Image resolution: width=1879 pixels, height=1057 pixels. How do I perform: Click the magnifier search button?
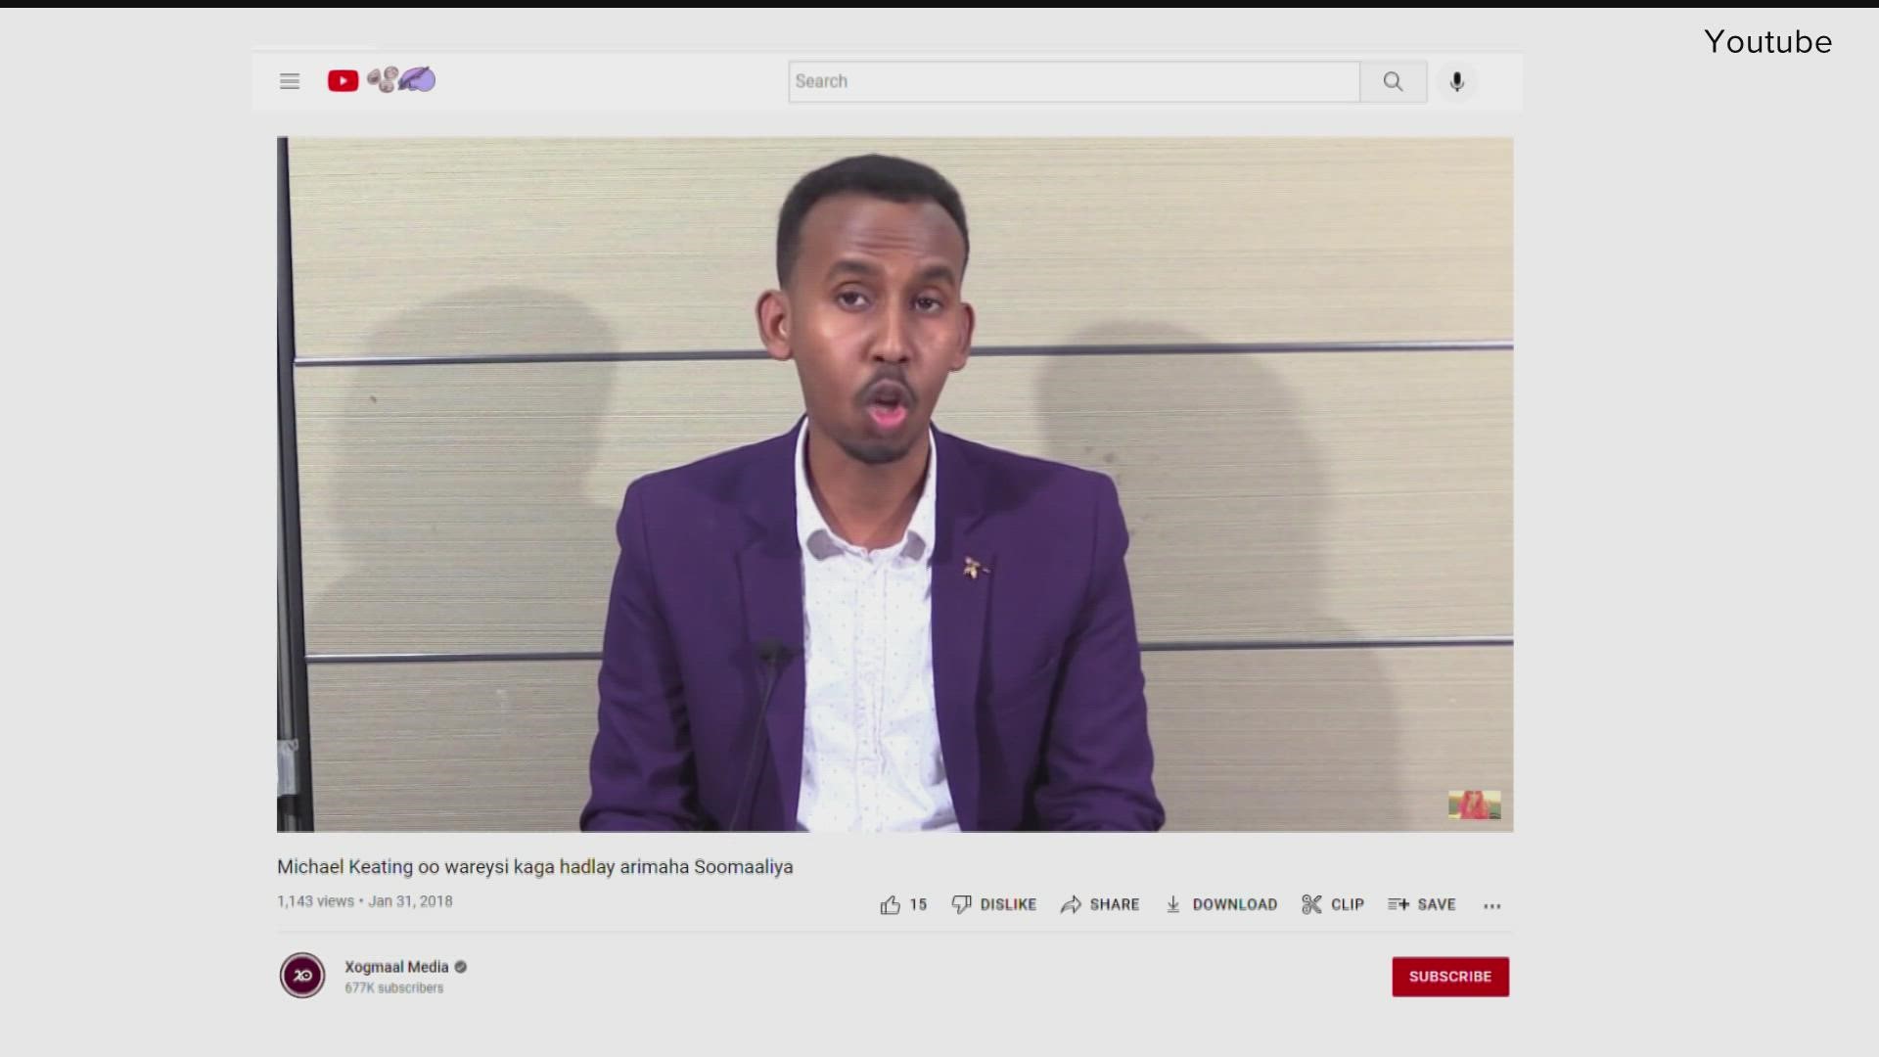pos(1393,81)
